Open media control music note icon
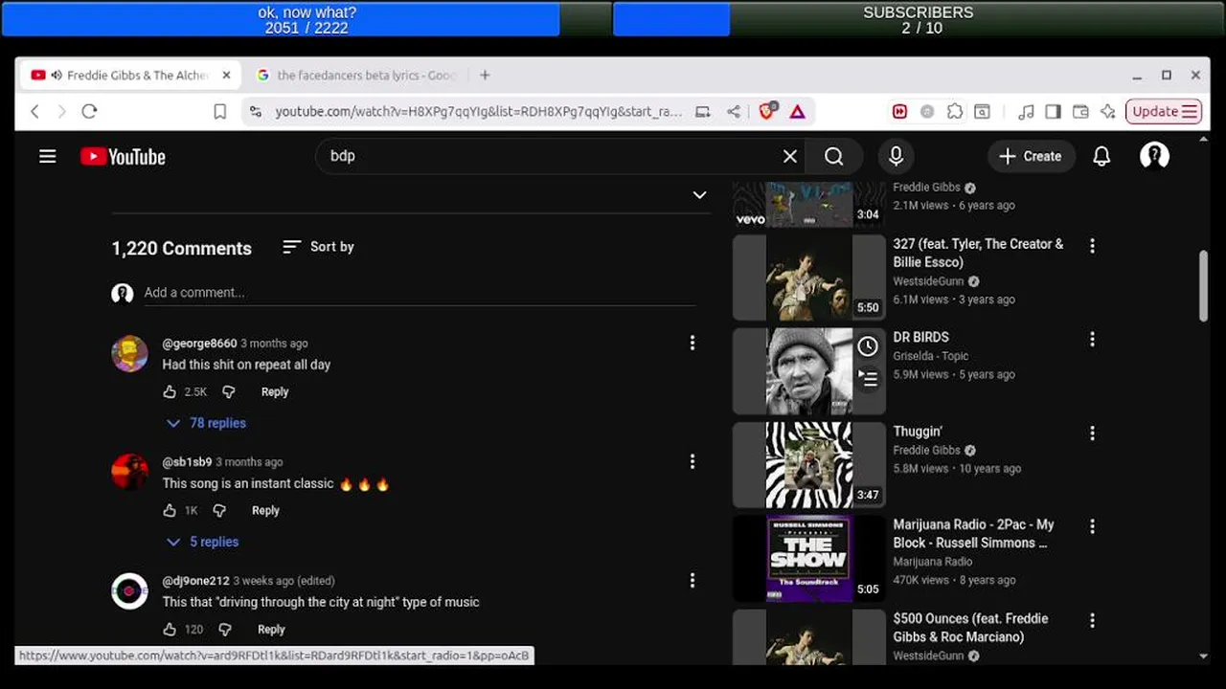The height and width of the screenshot is (689, 1226). click(1026, 112)
